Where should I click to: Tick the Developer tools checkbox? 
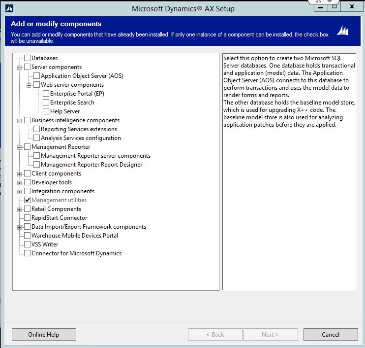(27, 182)
